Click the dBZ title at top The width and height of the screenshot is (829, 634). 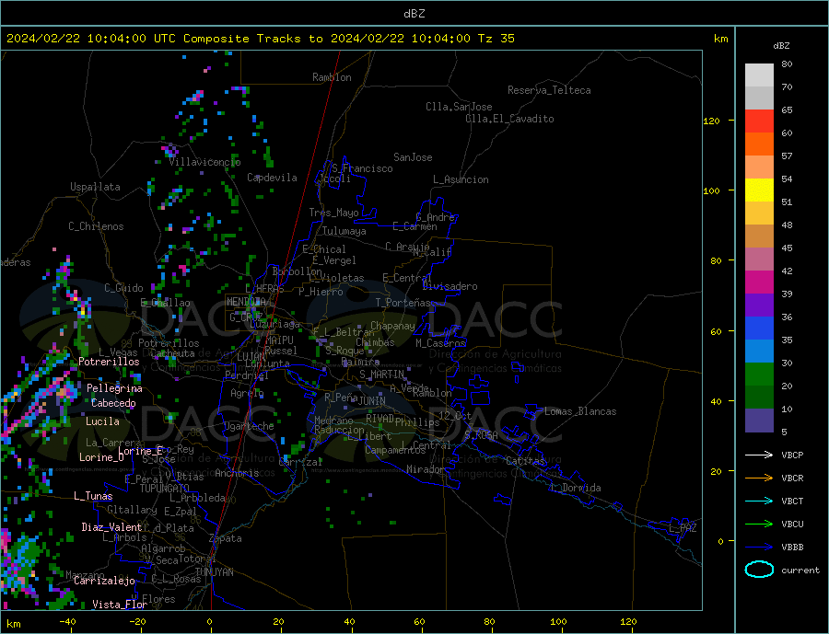pos(414,14)
